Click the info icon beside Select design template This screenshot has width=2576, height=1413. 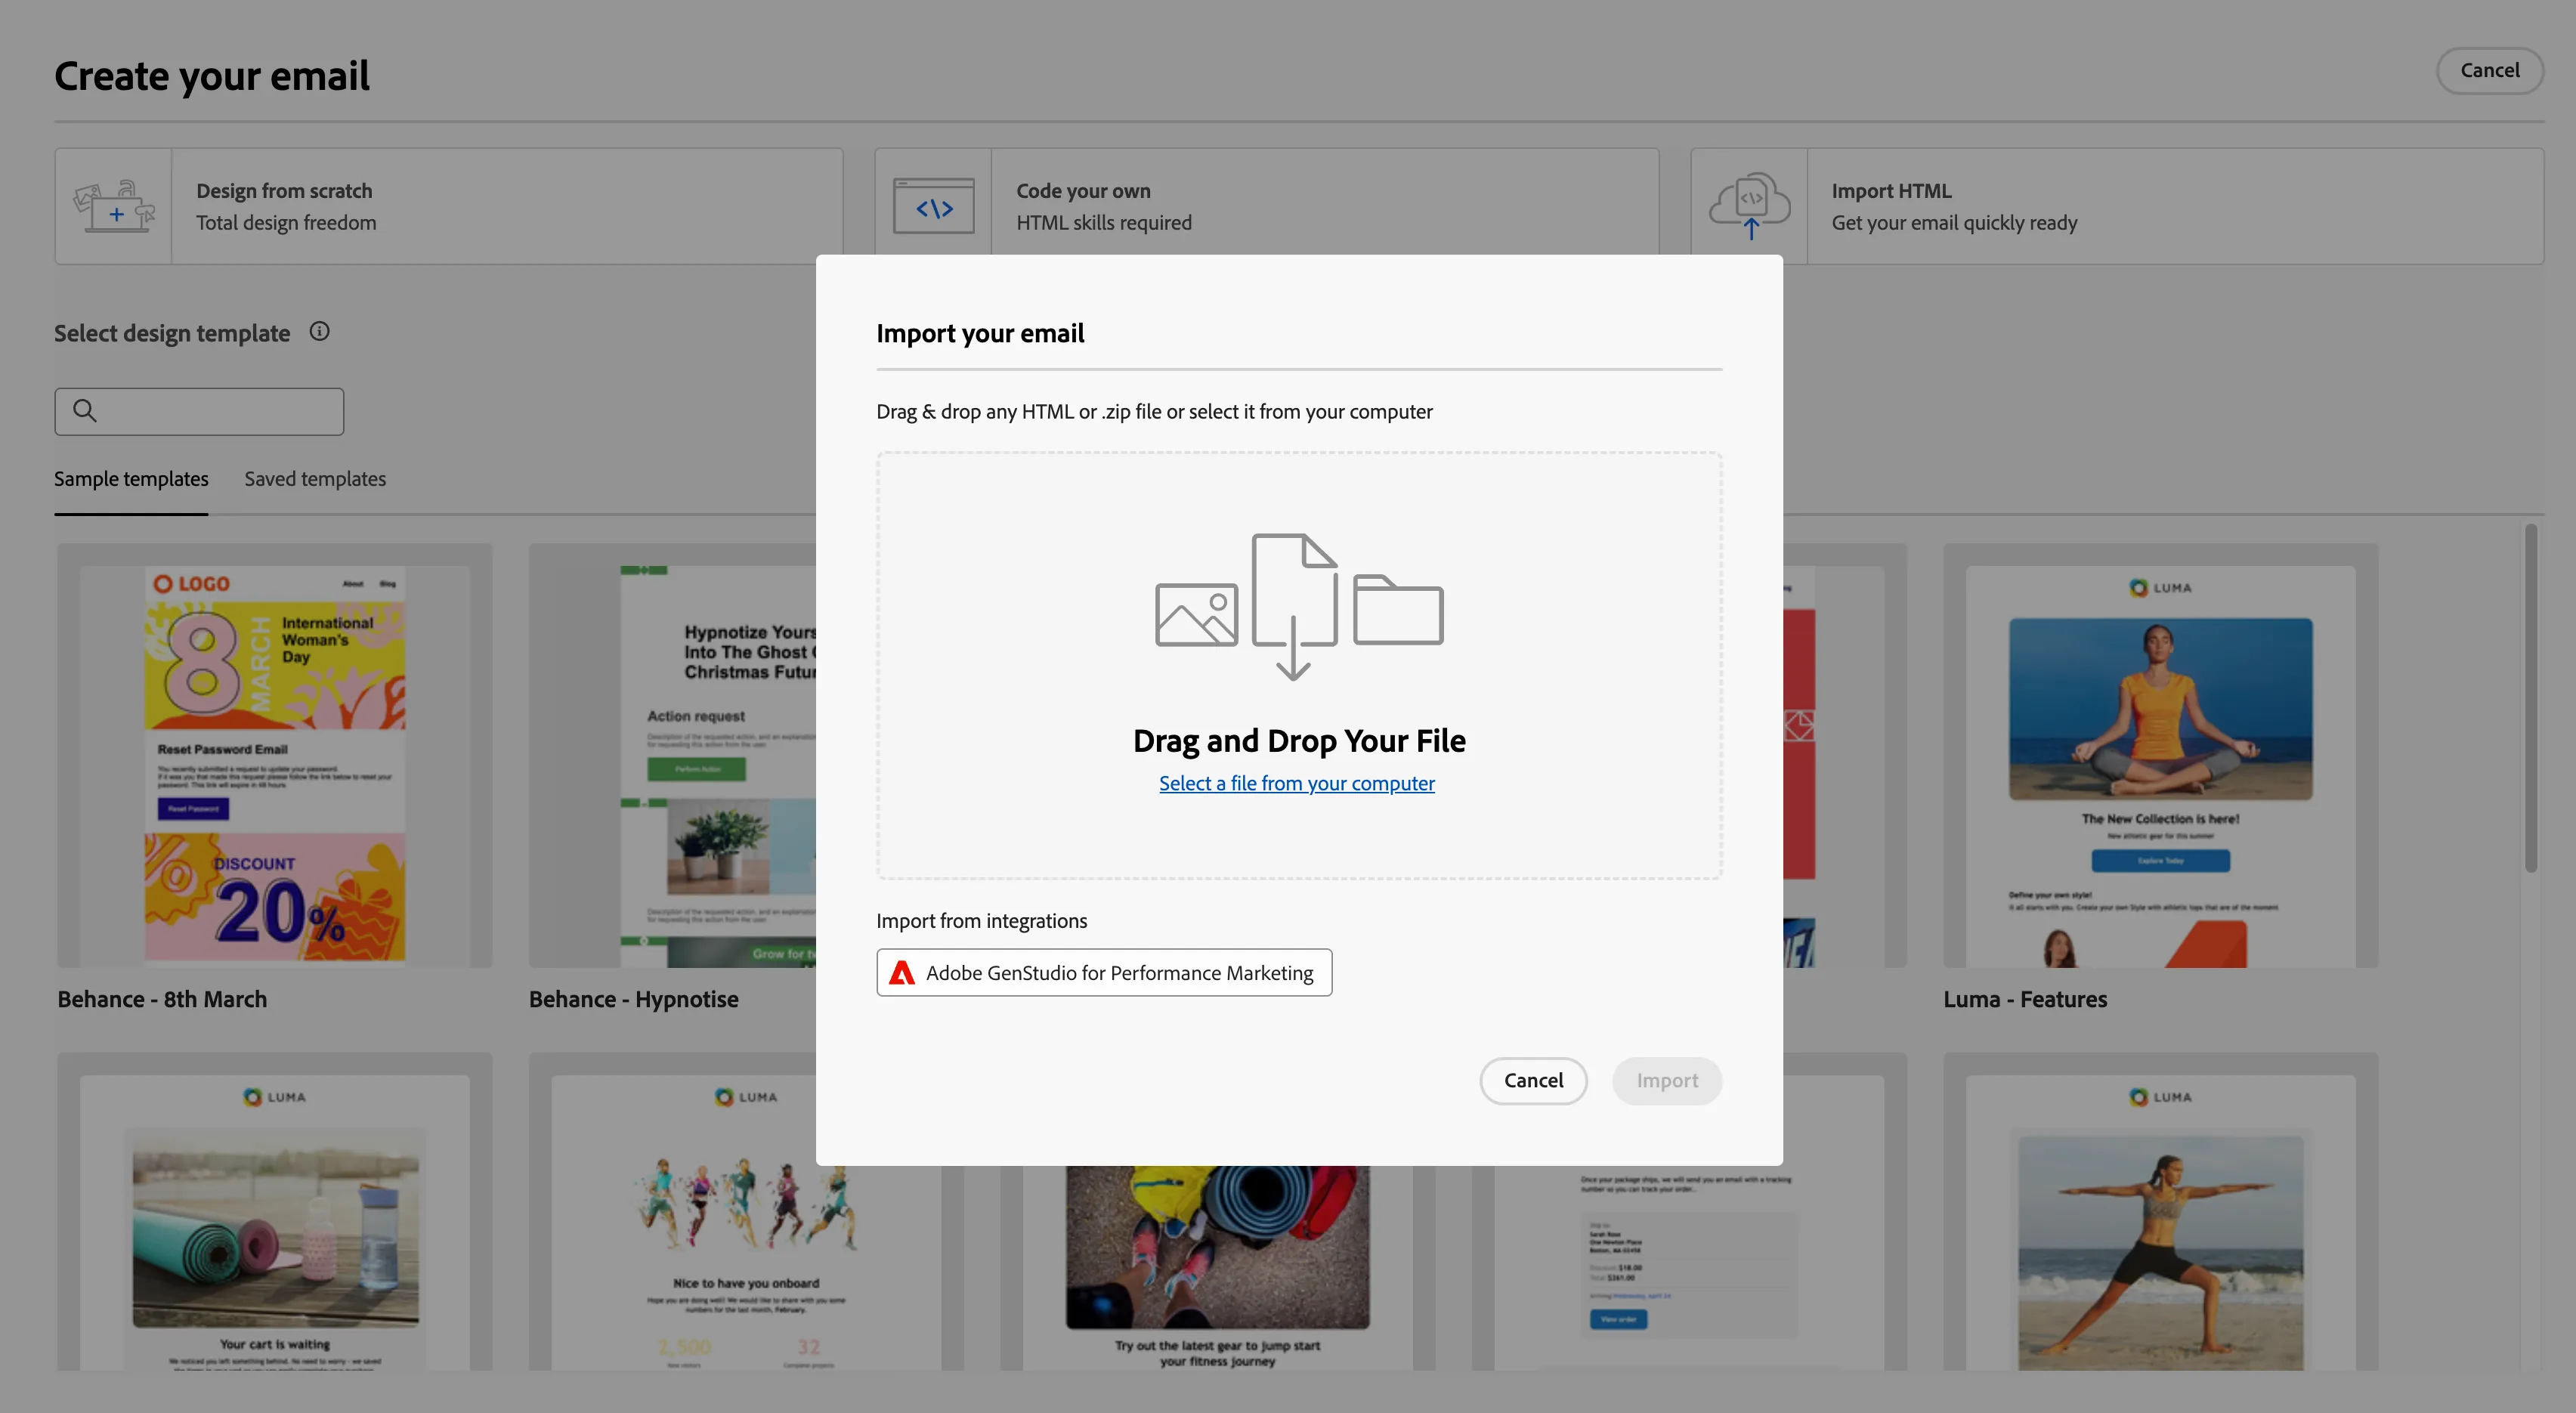tap(319, 332)
